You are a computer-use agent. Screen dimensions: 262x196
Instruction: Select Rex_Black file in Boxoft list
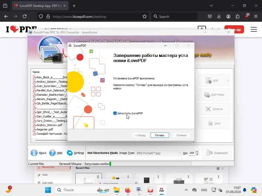click(x=50, y=77)
